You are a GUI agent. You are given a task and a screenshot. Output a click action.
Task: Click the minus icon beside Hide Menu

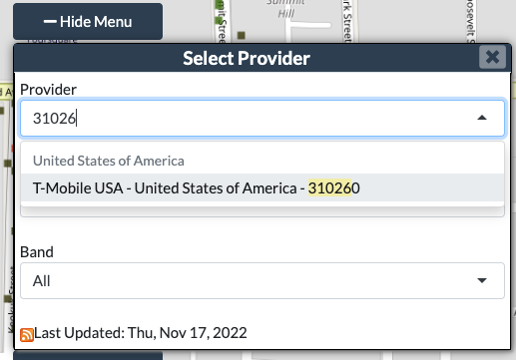tap(50, 22)
